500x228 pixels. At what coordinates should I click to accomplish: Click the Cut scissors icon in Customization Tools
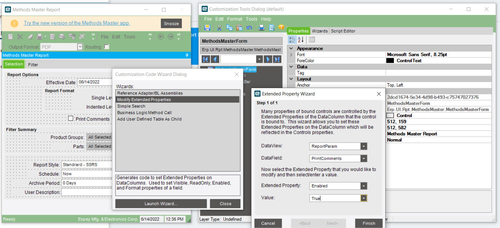(219, 28)
